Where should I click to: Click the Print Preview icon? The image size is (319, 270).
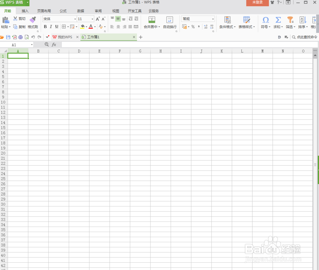(27, 37)
